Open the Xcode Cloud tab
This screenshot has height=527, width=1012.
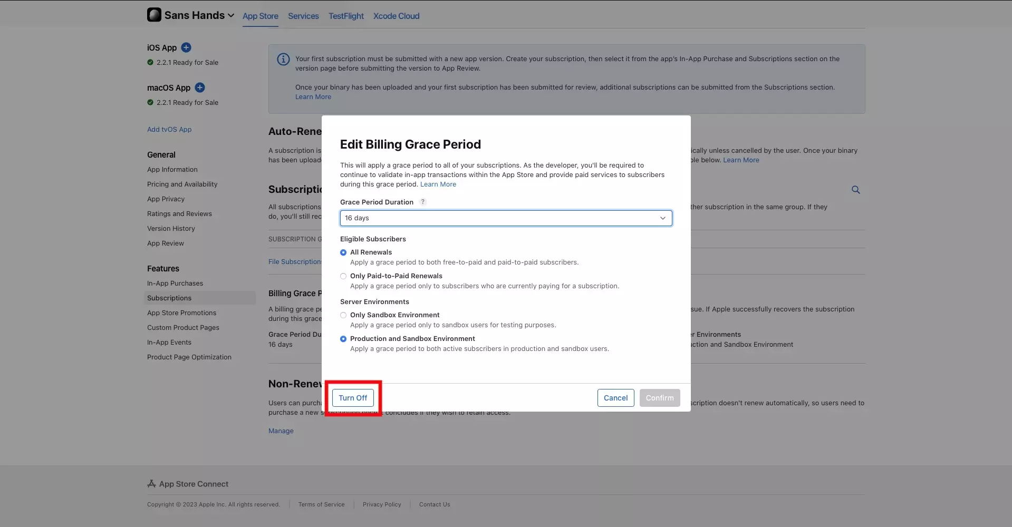click(397, 16)
